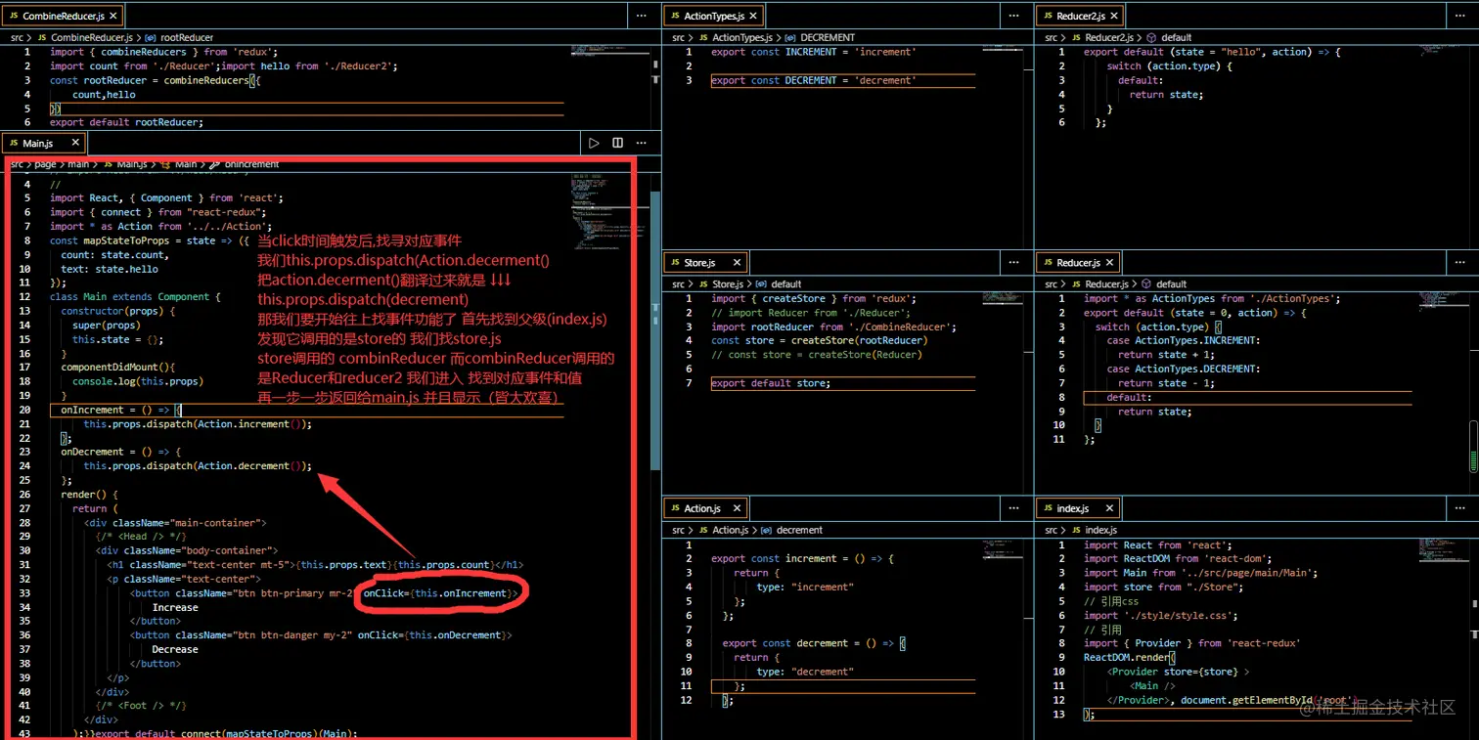Close the CombineReducer.js tab
The height and width of the screenshot is (740, 1479).
(112, 17)
